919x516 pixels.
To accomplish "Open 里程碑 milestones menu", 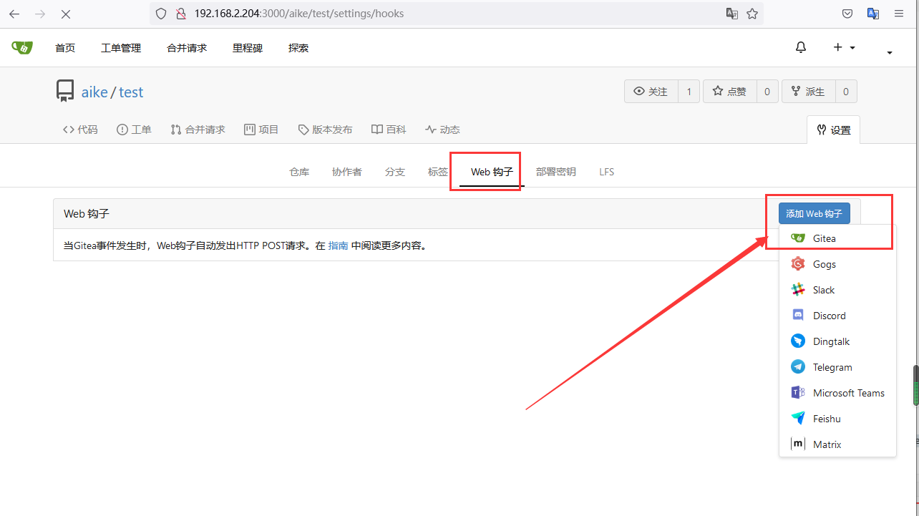I will tap(248, 48).
